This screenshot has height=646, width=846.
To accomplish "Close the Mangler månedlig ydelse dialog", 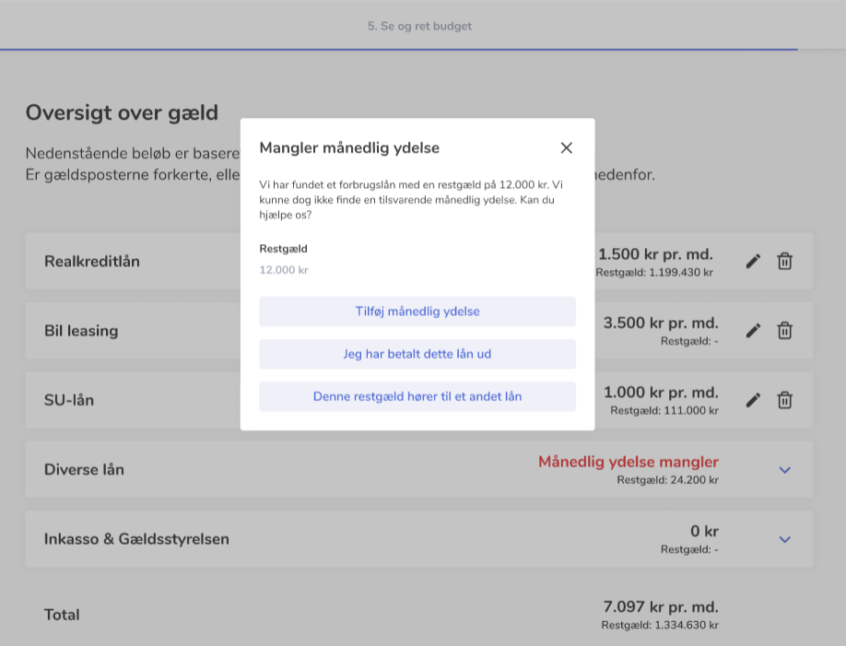I will click(566, 147).
